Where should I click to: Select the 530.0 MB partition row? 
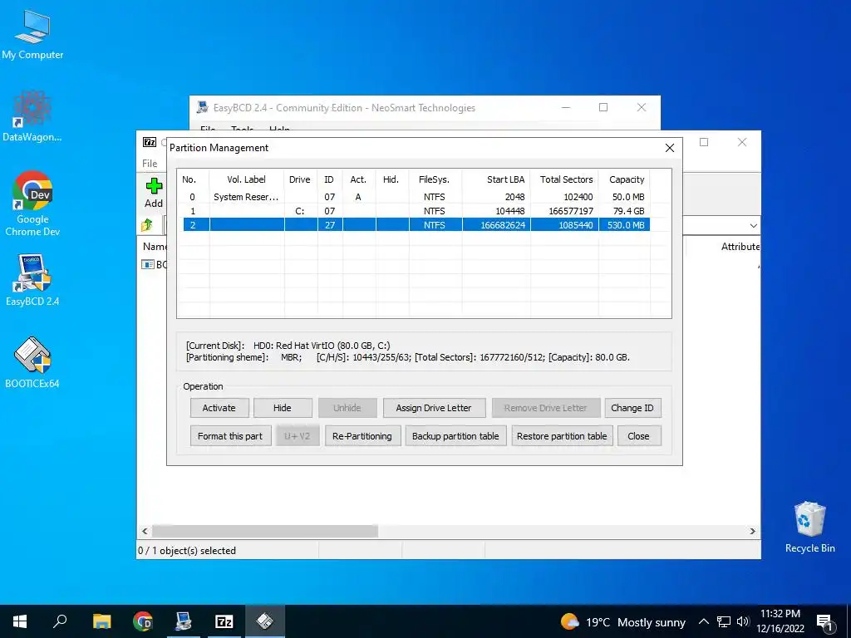pyautogui.click(x=416, y=224)
